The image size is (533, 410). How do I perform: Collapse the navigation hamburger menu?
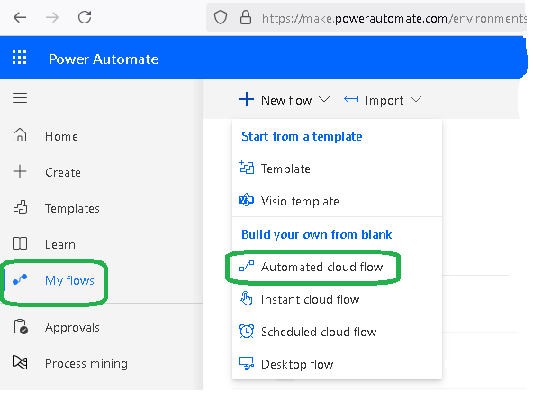[20, 98]
